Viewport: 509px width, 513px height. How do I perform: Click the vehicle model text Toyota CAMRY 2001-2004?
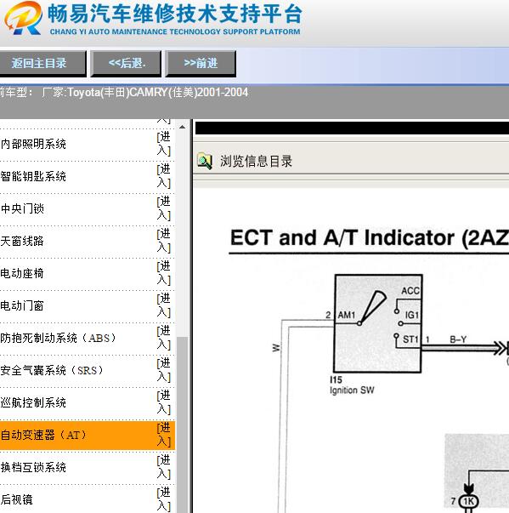144,93
